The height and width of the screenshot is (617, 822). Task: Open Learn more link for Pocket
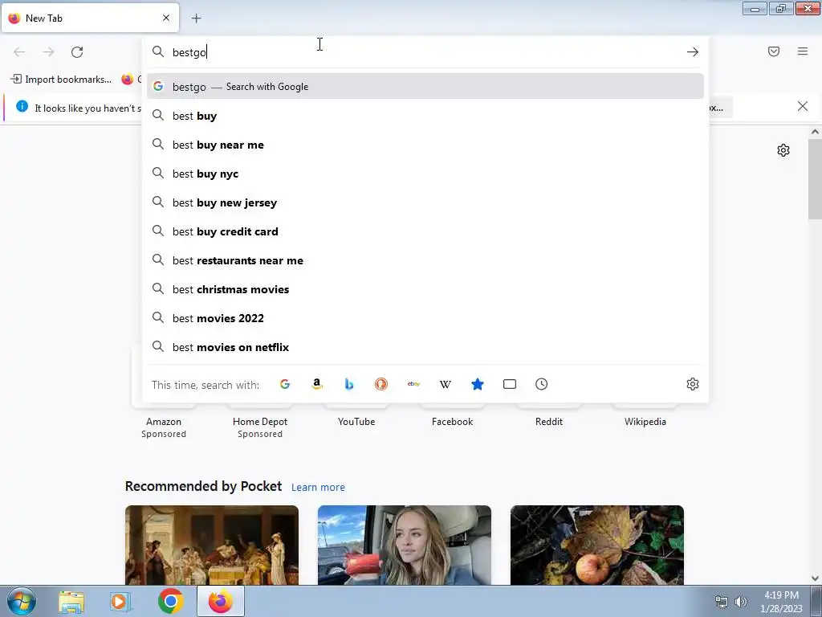(x=318, y=488)
